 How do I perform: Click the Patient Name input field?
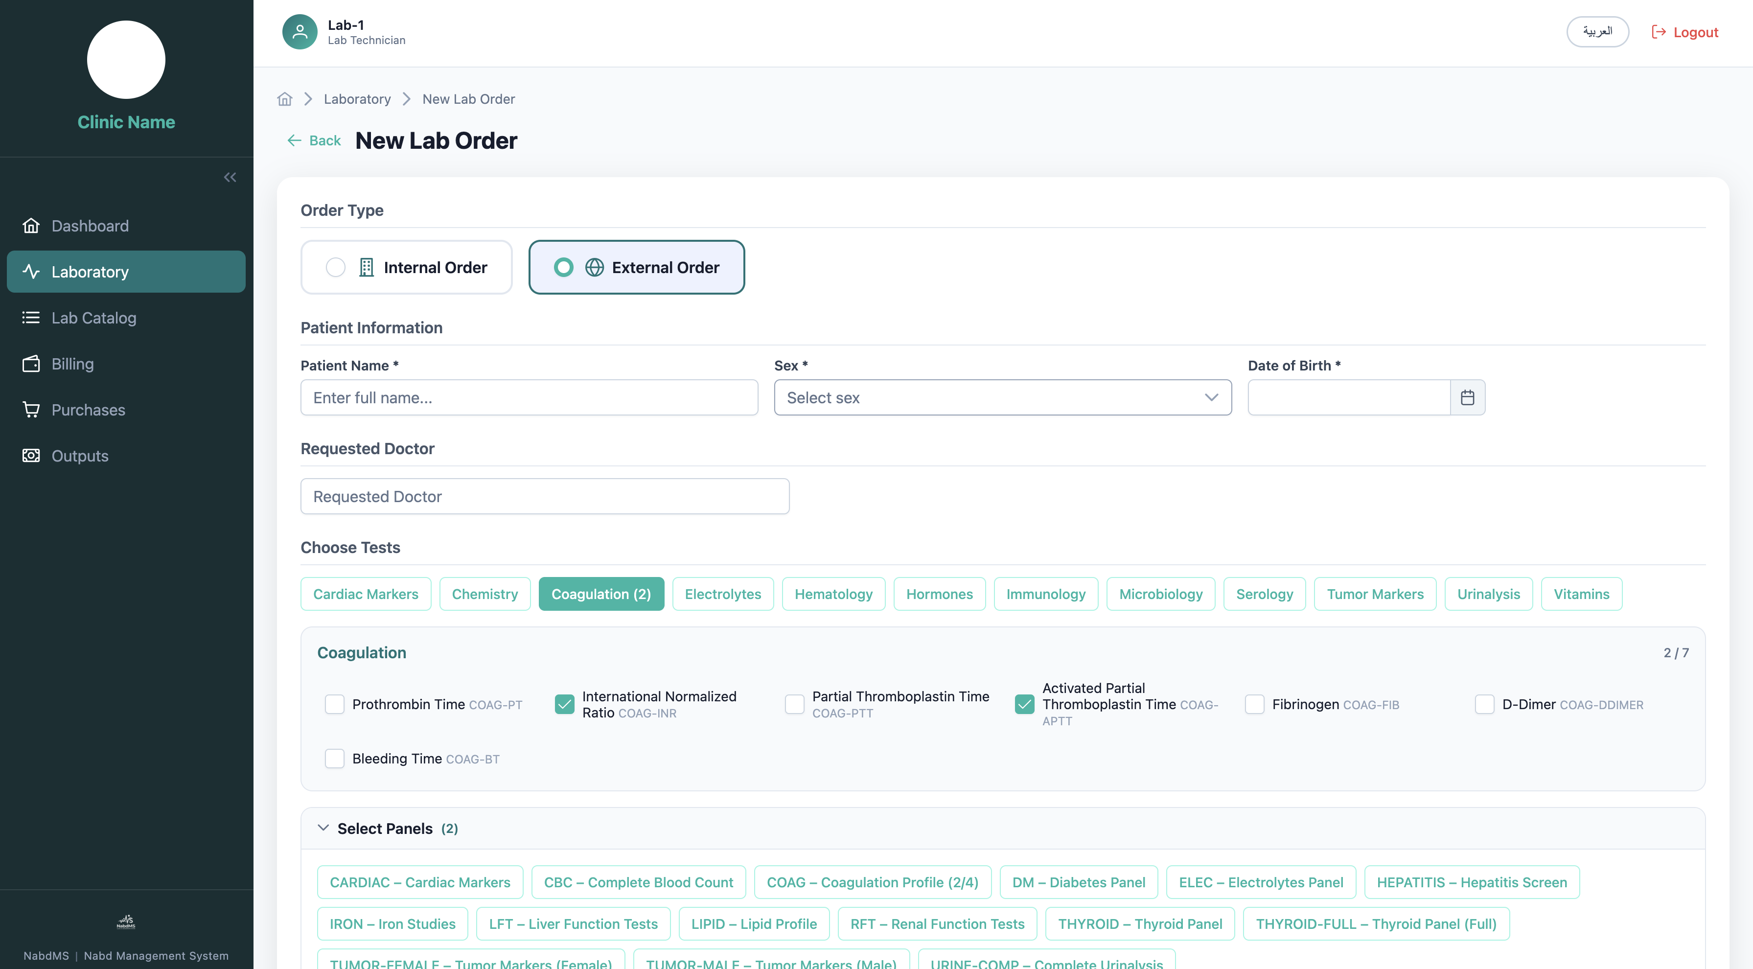[x=529, y=397]
